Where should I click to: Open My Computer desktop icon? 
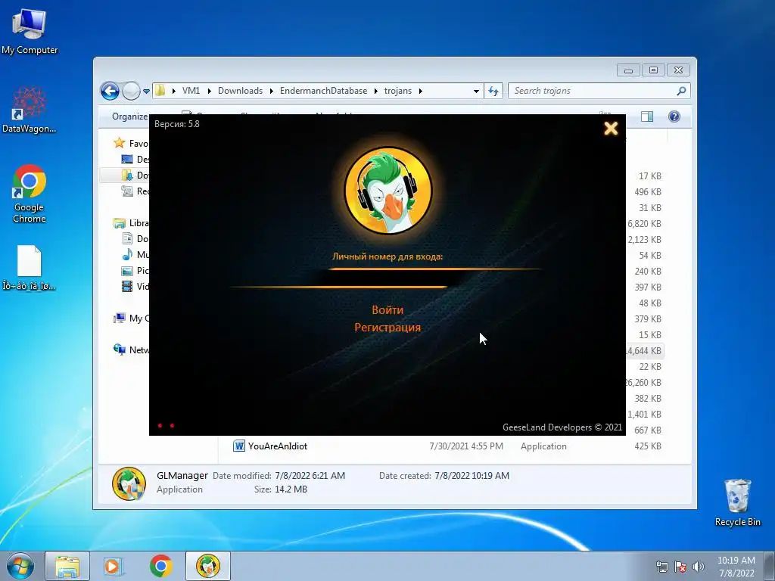point(30,31)
